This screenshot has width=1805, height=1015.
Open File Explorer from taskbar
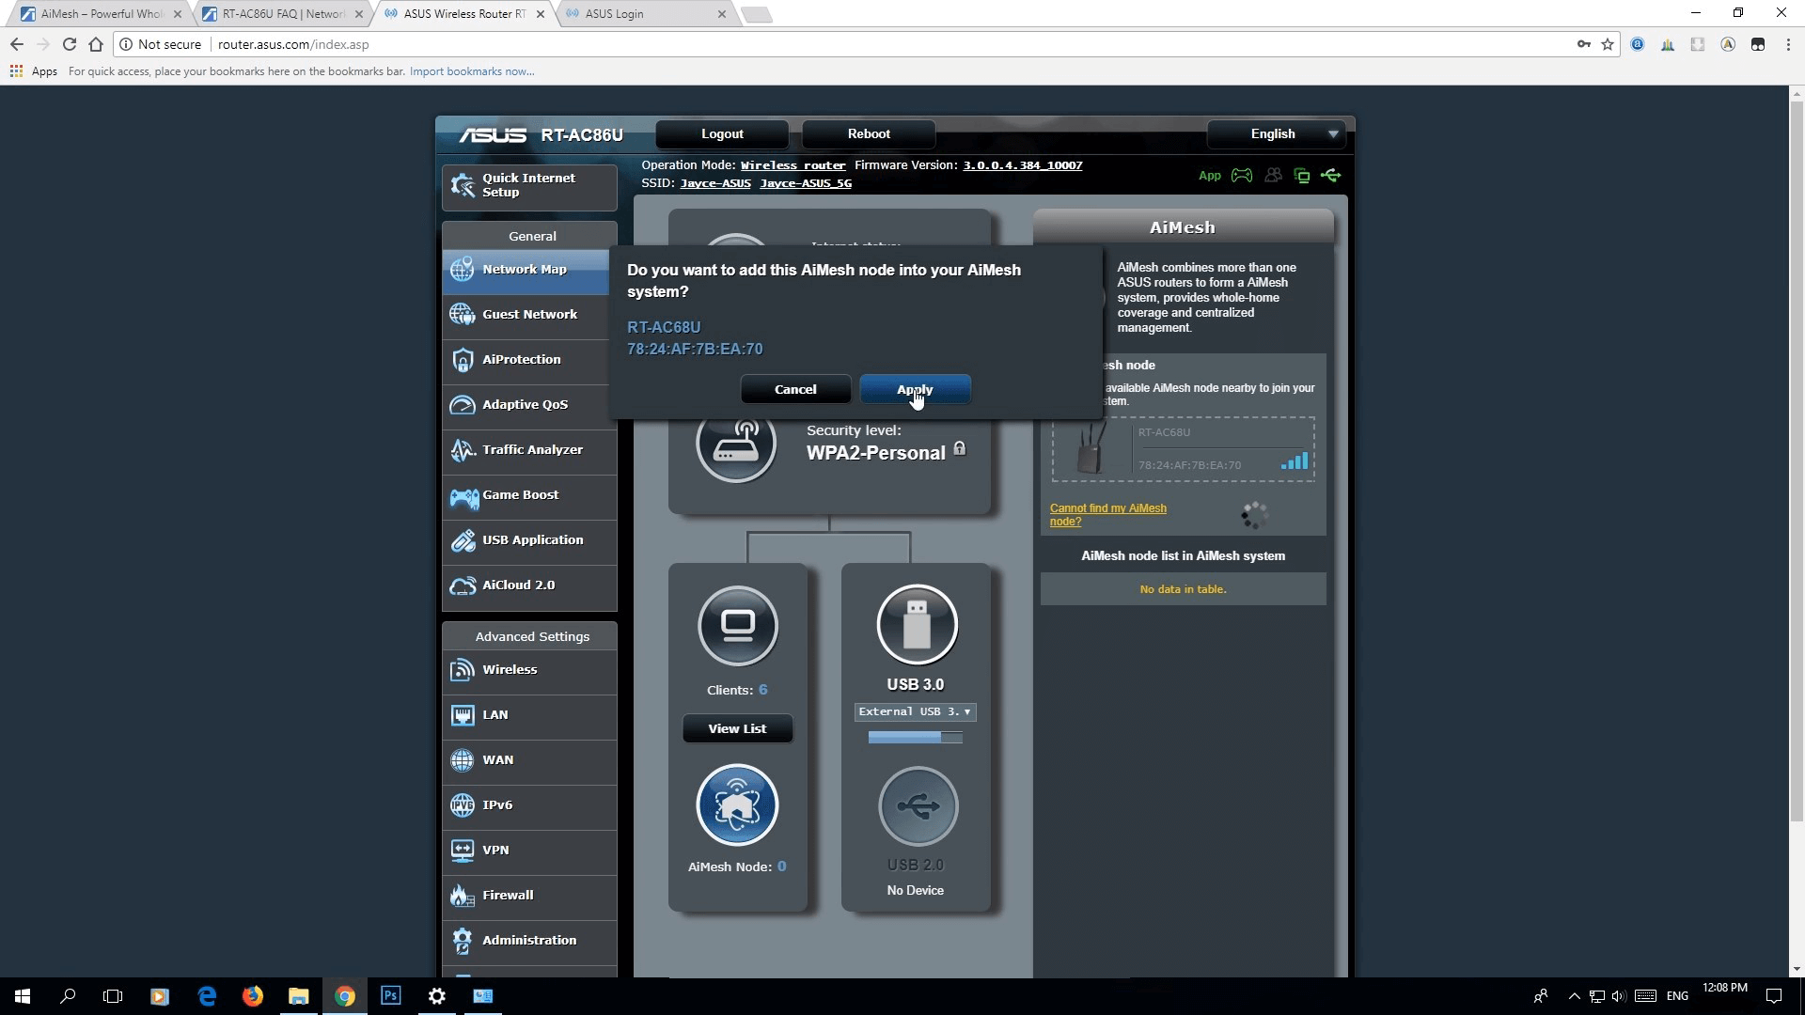299,996
